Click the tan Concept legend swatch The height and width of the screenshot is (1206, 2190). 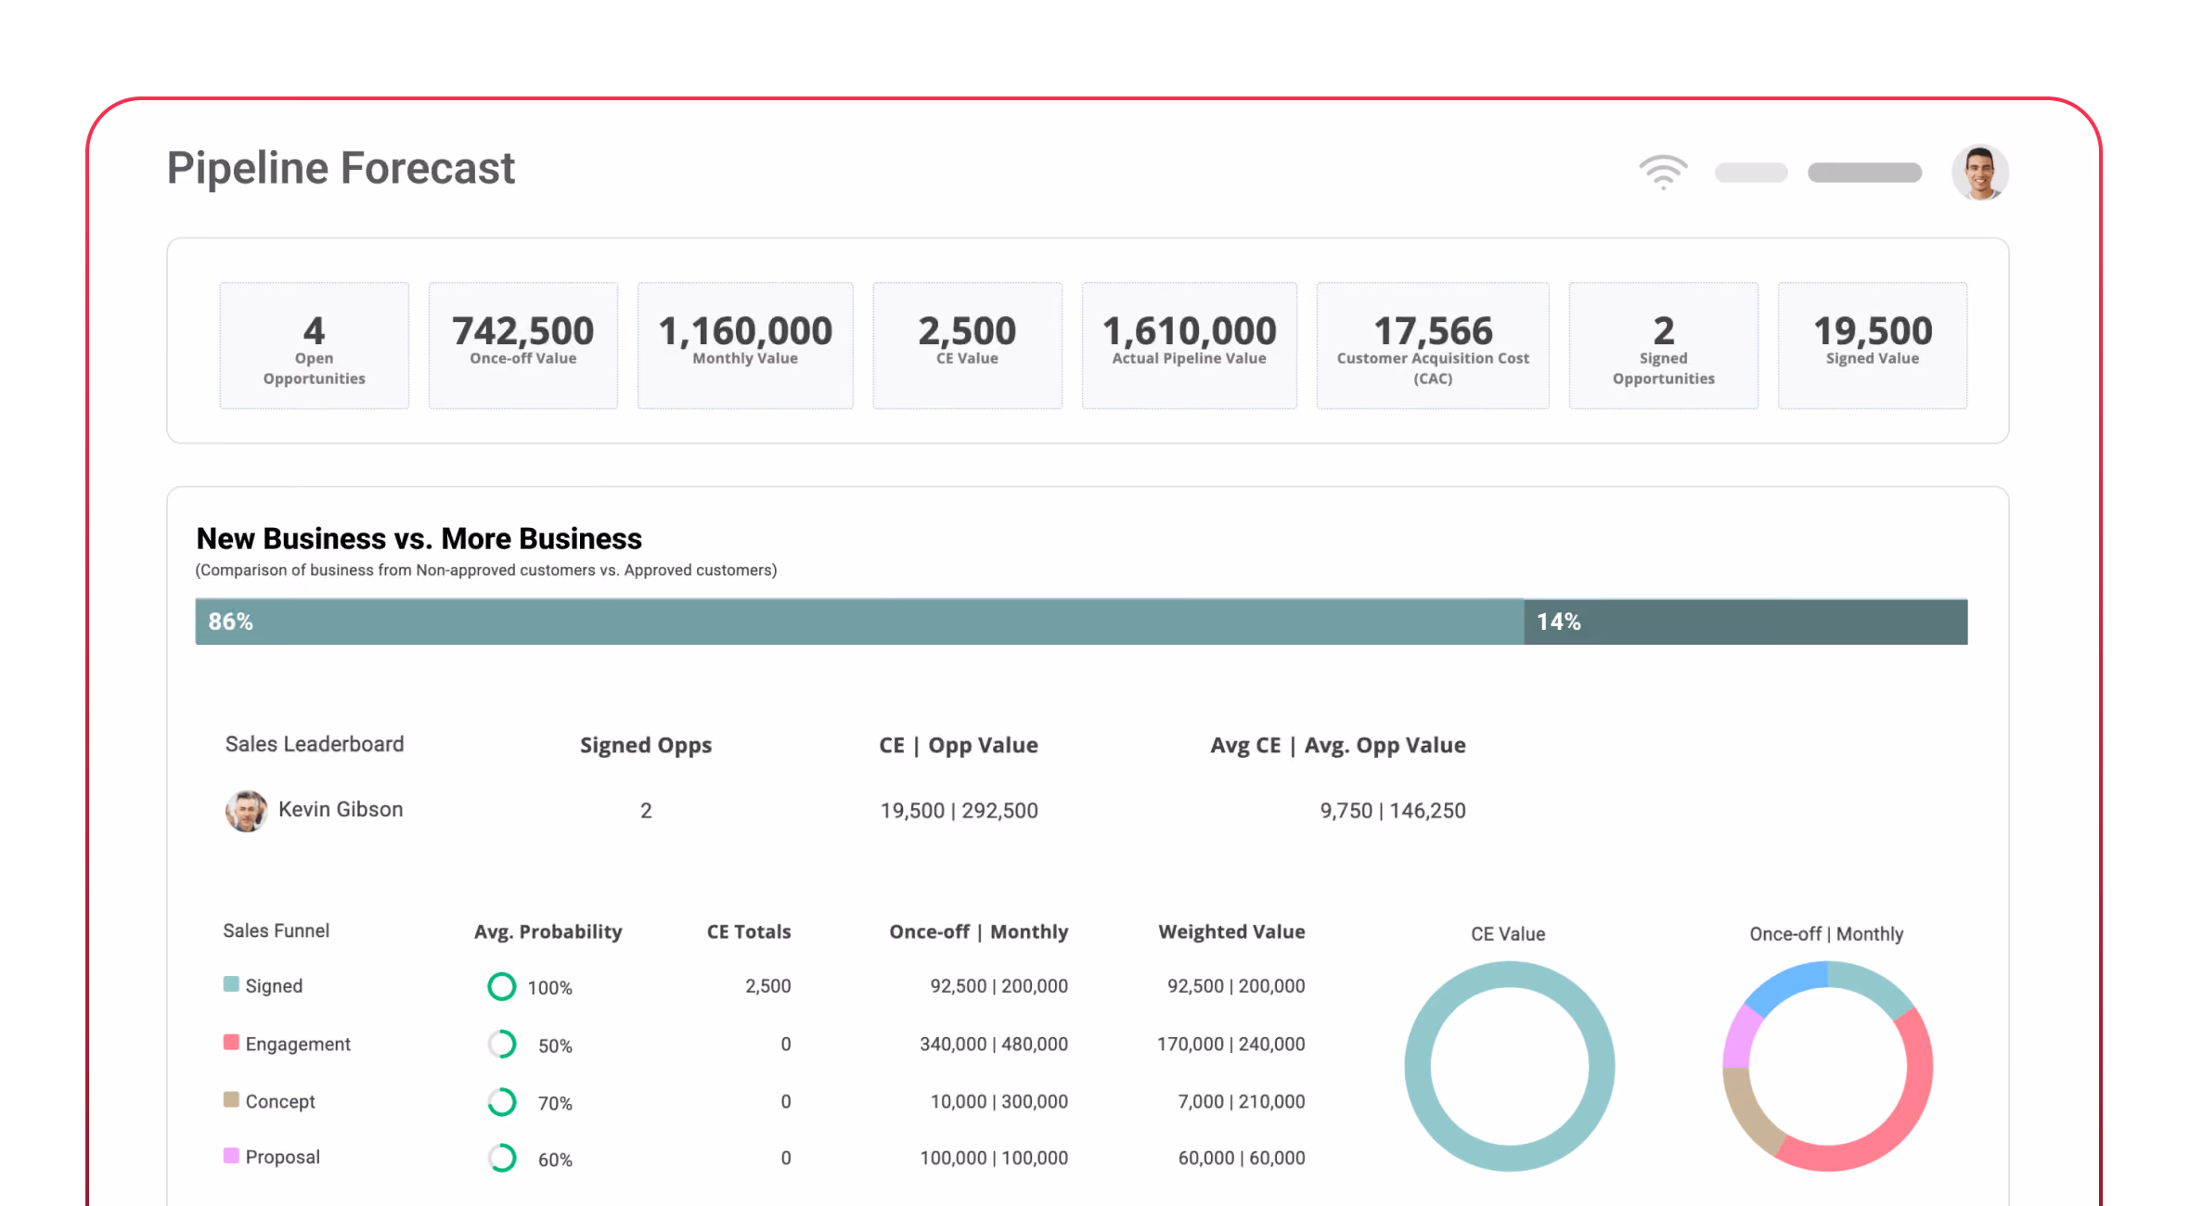pos(231,1099)
